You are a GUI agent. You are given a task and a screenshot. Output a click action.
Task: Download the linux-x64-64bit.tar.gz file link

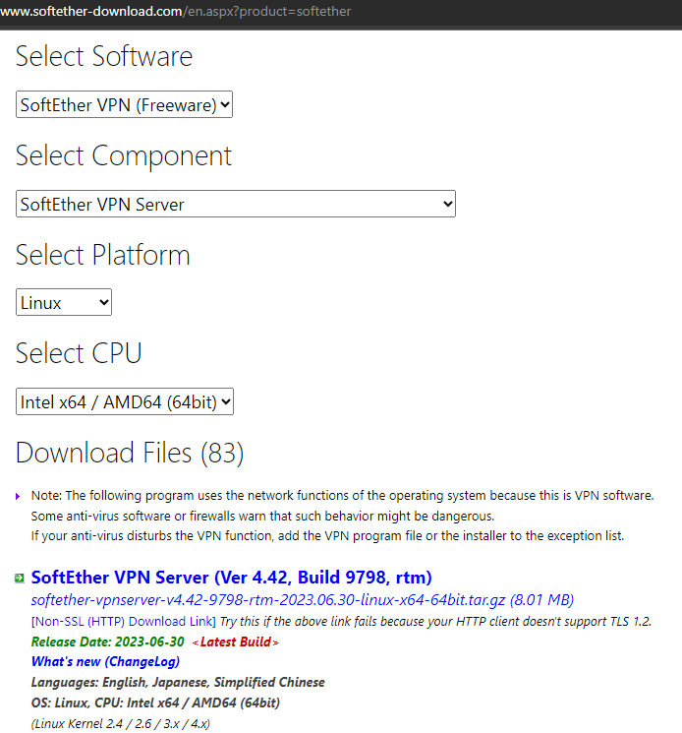coord(302,600)
